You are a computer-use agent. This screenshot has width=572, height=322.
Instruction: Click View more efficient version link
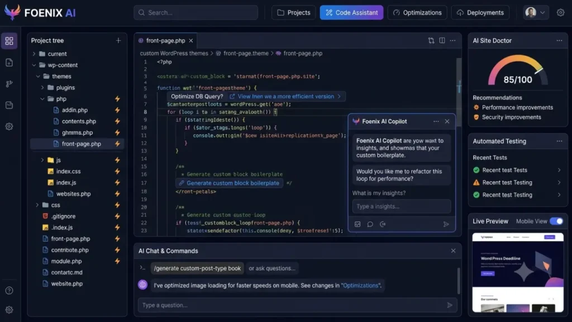tap(285, 96)
